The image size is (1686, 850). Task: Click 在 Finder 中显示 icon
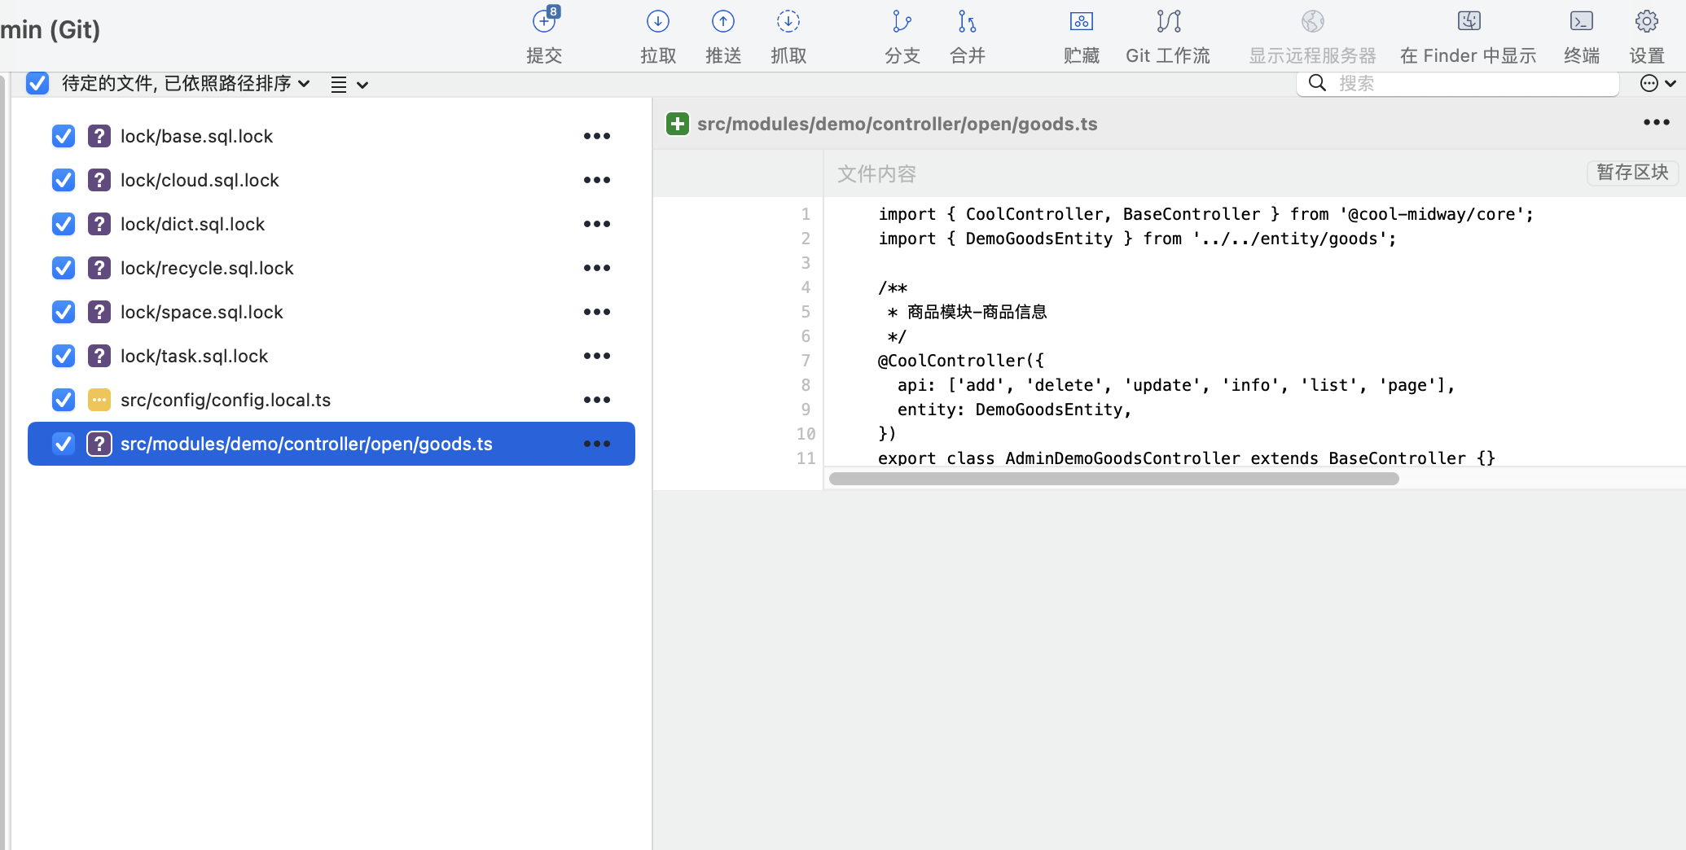[x=1469, y=21]
